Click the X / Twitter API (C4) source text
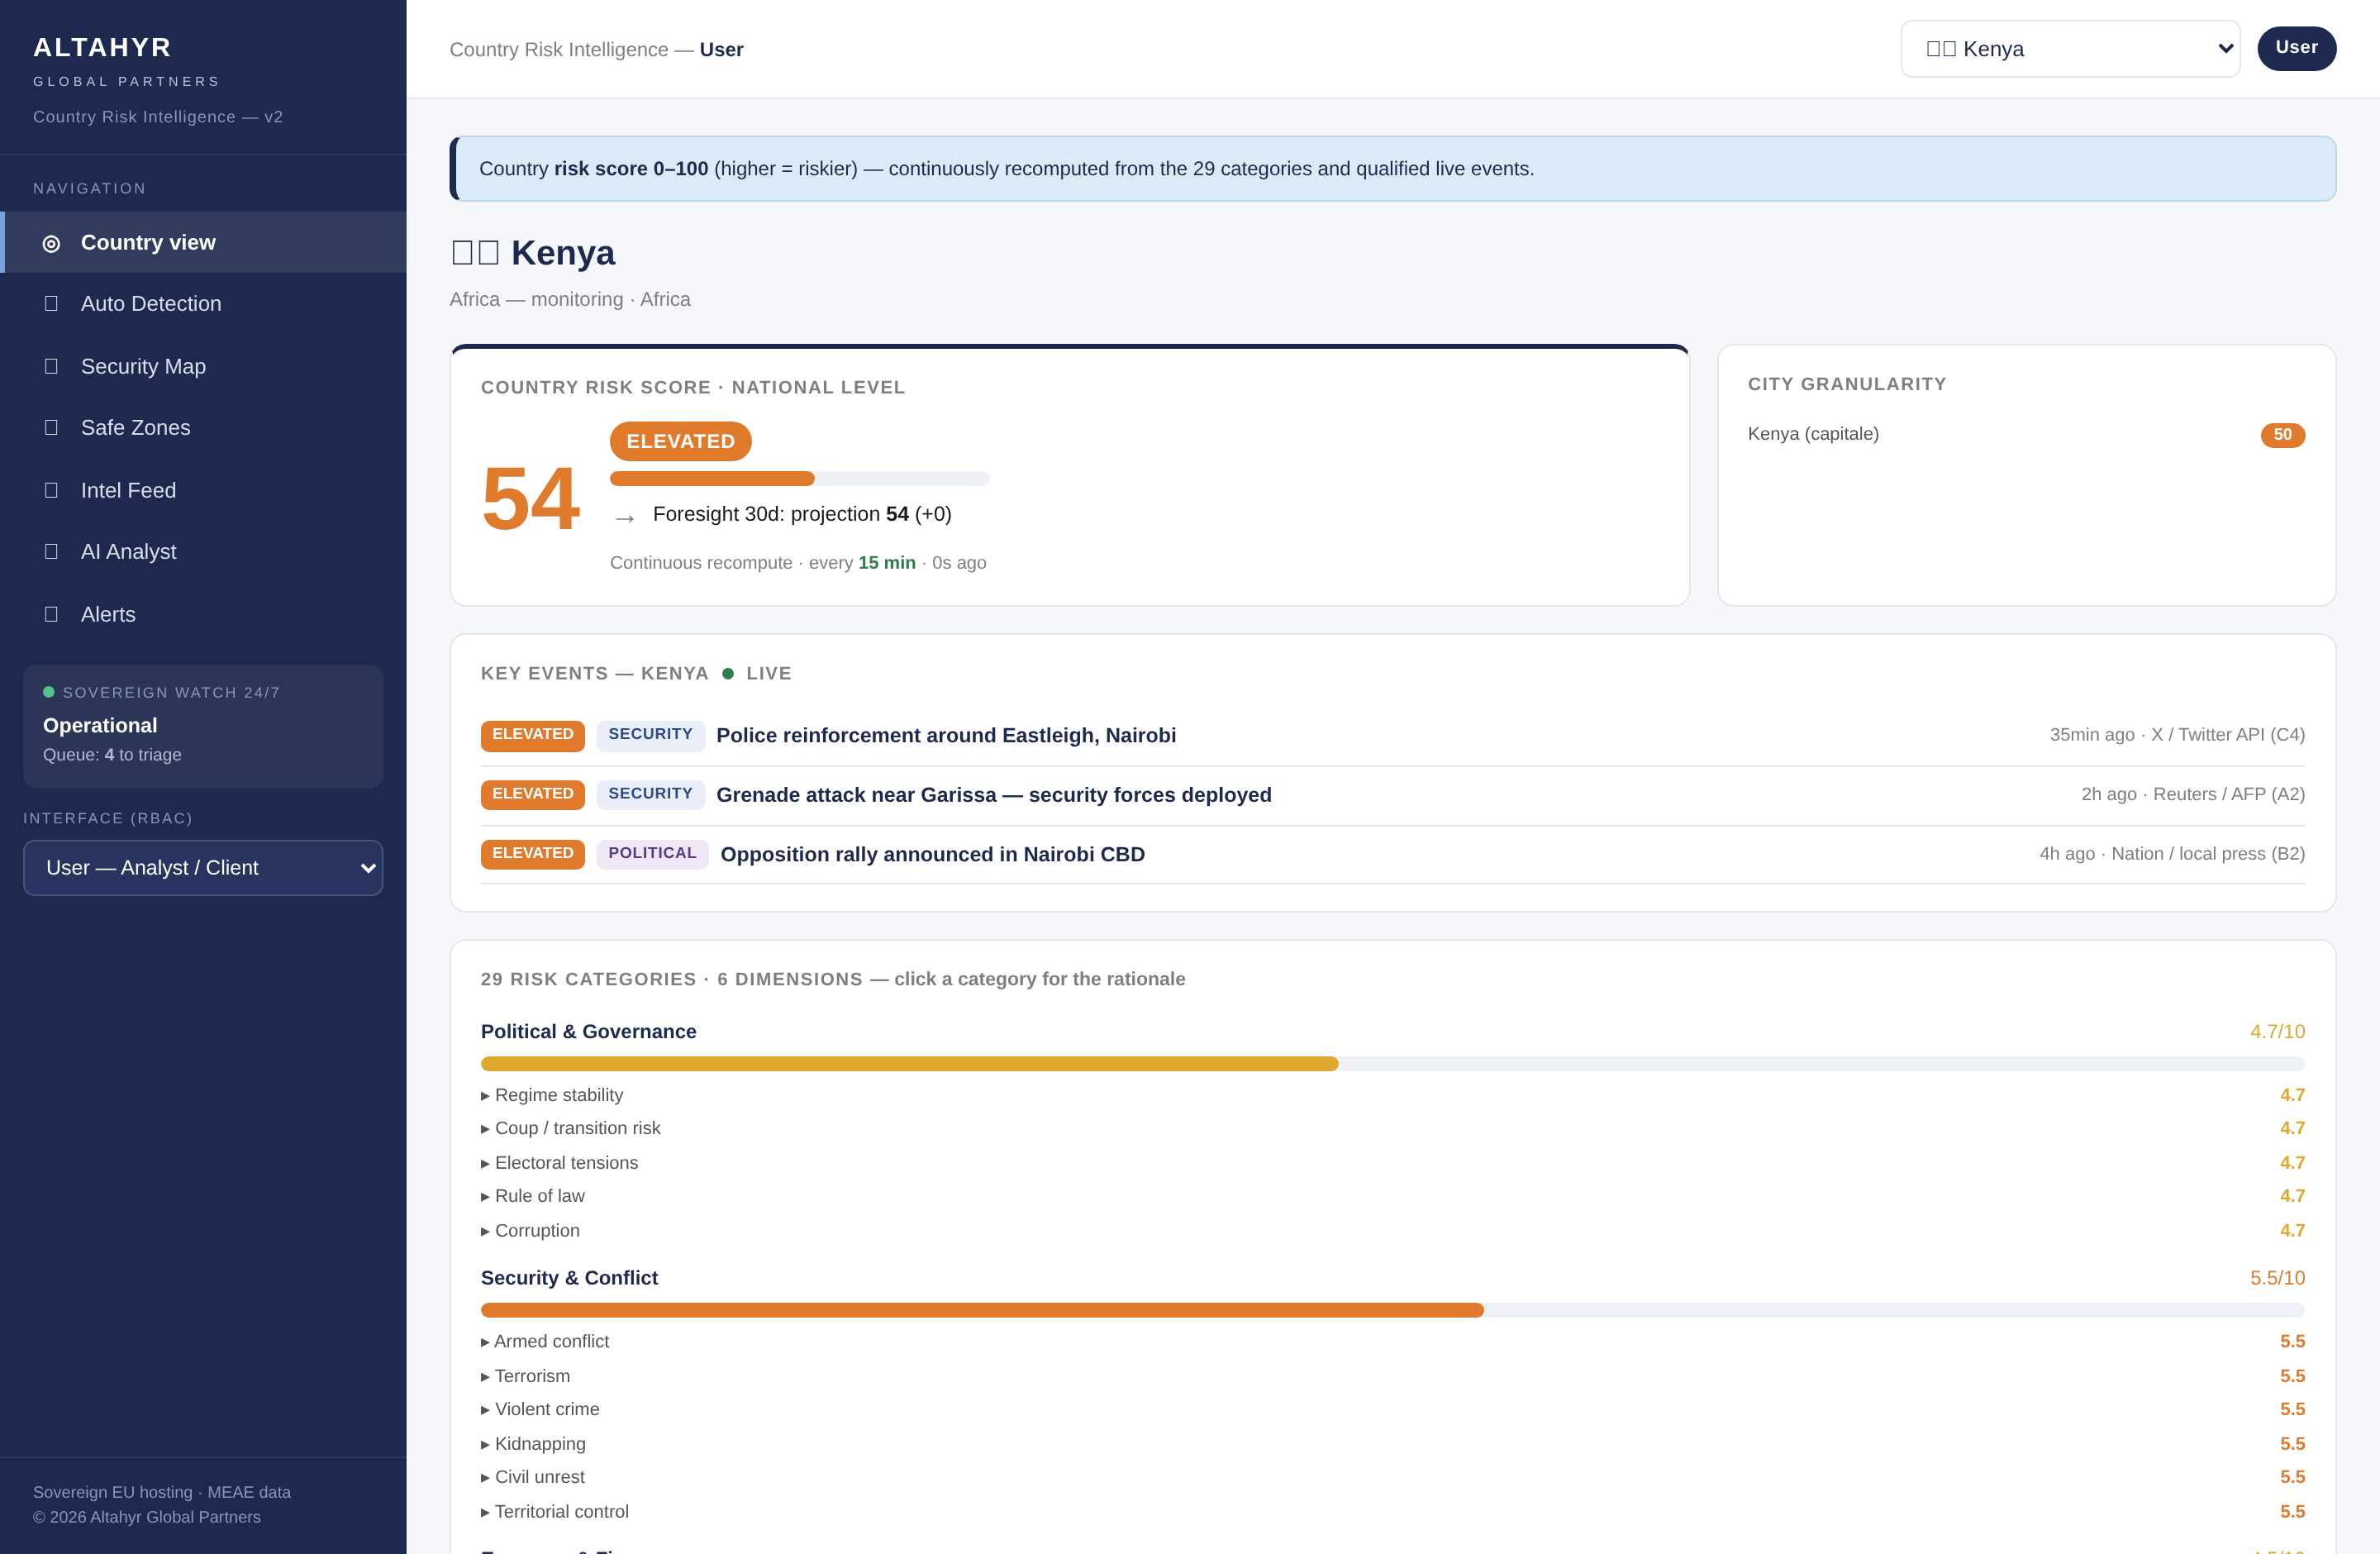The width and height of the screenshot is (2380, 1554). pyautogui.click(x=2227, y=735)
